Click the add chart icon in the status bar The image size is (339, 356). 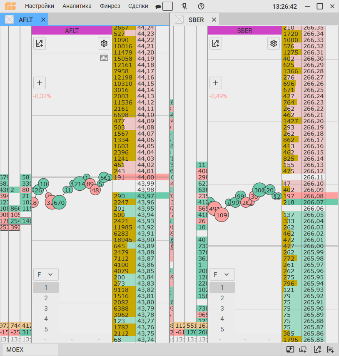pyautogui.click(x=317, y=349)
